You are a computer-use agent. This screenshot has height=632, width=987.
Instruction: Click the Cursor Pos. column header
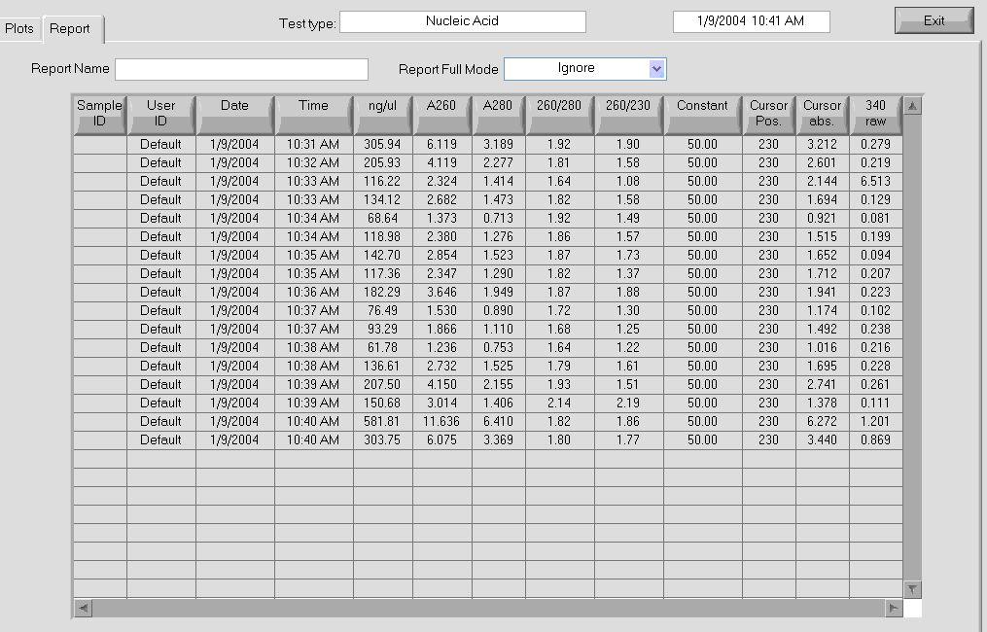point(768,115)
